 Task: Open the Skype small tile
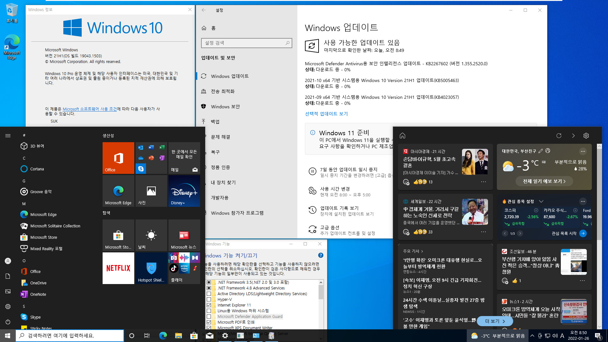(x=141, y=169)
